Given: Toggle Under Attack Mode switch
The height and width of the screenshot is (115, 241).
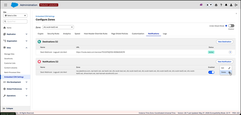Looking at the screenshot, I should coord(231,26).
